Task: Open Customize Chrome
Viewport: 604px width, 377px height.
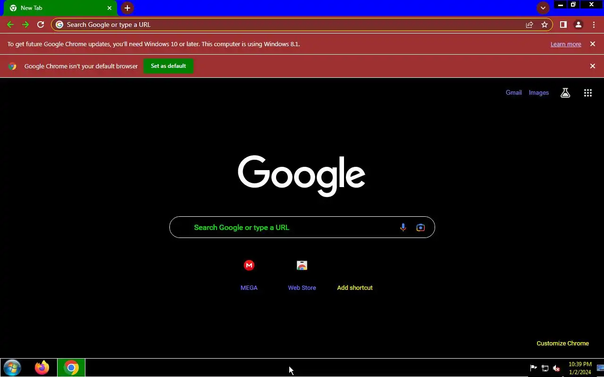Action: [562, 343]
